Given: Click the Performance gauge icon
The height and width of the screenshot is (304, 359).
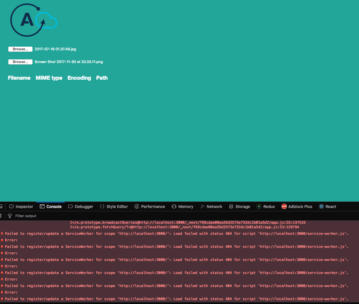Looking at the screenshot, I should click(137, 206).
